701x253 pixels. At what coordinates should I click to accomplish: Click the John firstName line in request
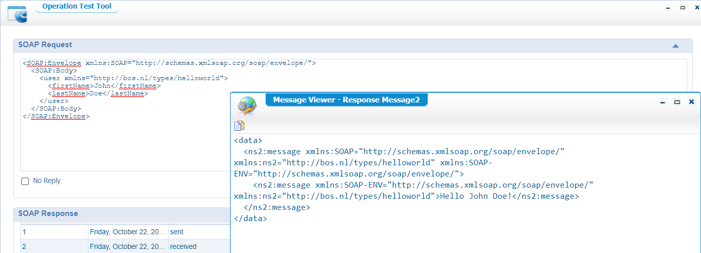coord(104,86)
